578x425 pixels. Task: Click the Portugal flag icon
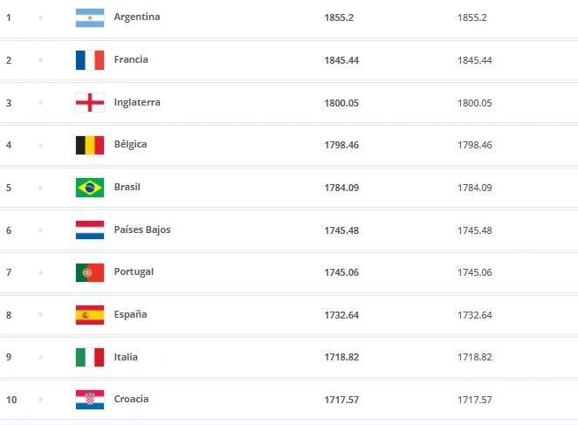coord(90,272)
